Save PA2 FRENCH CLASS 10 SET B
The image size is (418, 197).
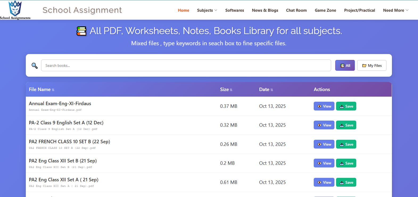346,144
